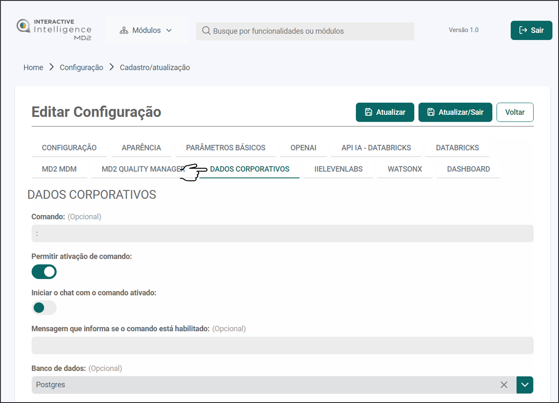Click the save icon on Atualizar/Sair button
The image size is (559, 403).
(431, 112)
